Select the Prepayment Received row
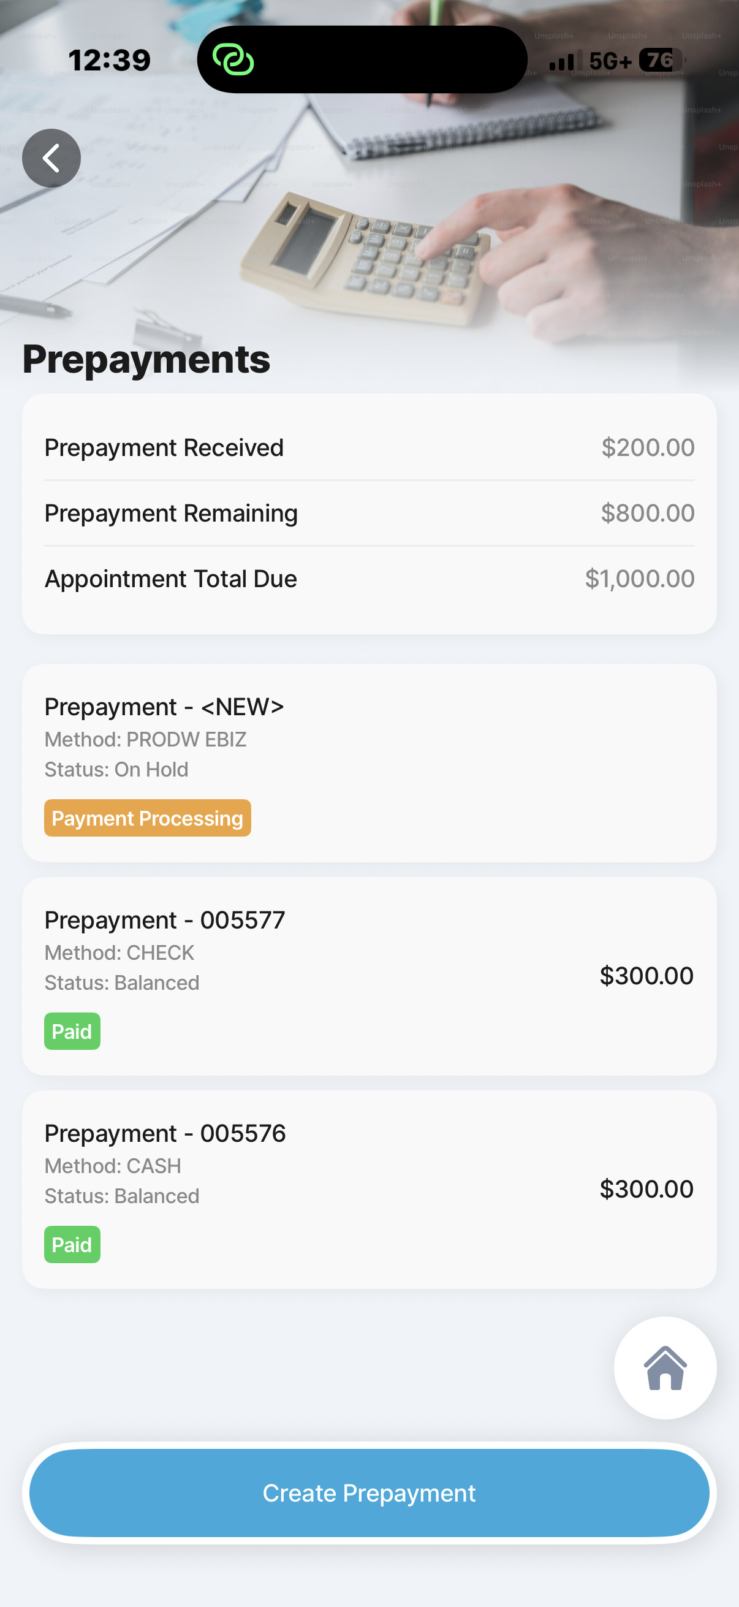The height and width of the screenshot is (1607, 739). tap(369, 447)
